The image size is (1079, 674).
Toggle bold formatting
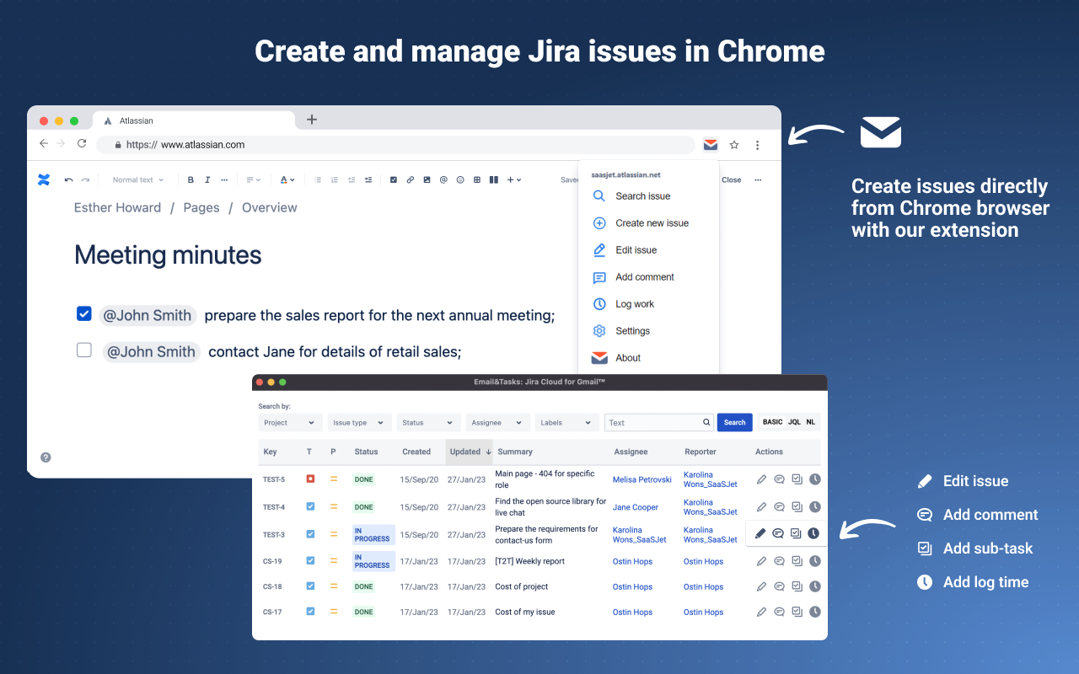(x=191, y=179)
